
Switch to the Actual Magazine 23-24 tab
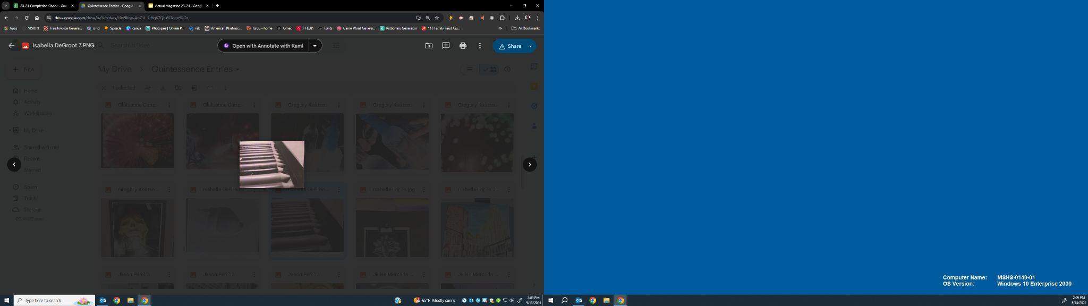click(x=177, y=6)
